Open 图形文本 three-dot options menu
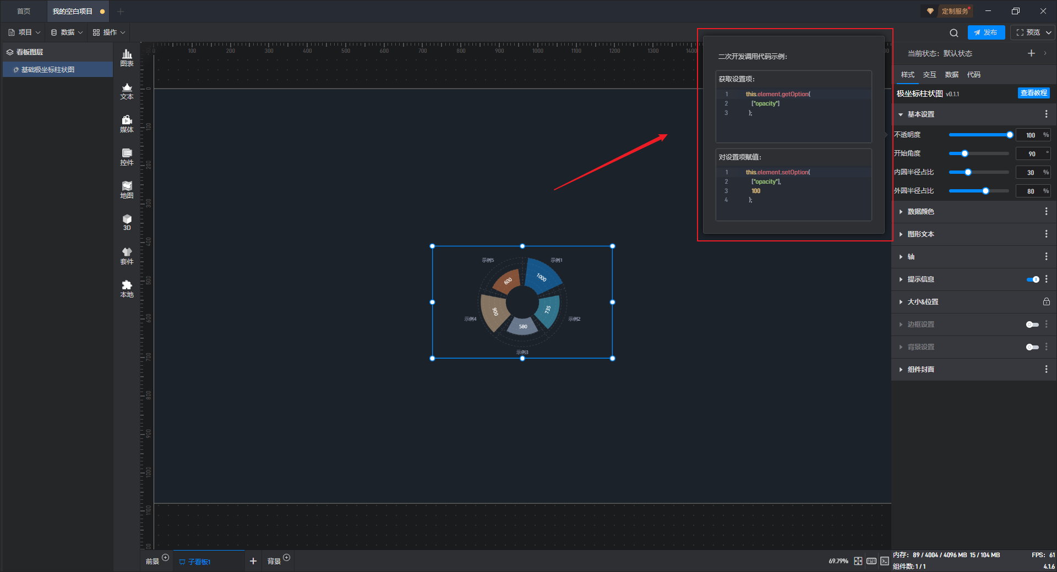 (x=1047, y=234)
